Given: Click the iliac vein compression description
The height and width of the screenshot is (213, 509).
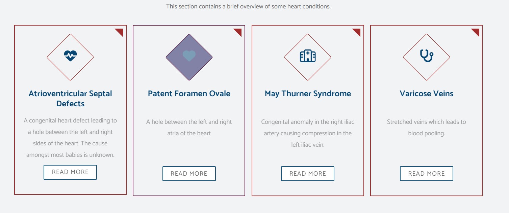Looking at the screenshot, I should click(308, 133).
